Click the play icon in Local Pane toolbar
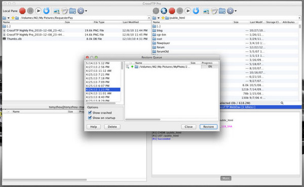 click(39, 11)
